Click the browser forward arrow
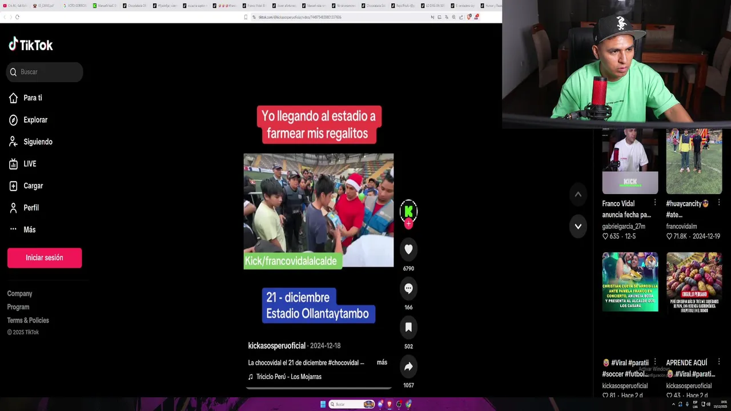The image size is (731, 411). click(x=10, y=17)
